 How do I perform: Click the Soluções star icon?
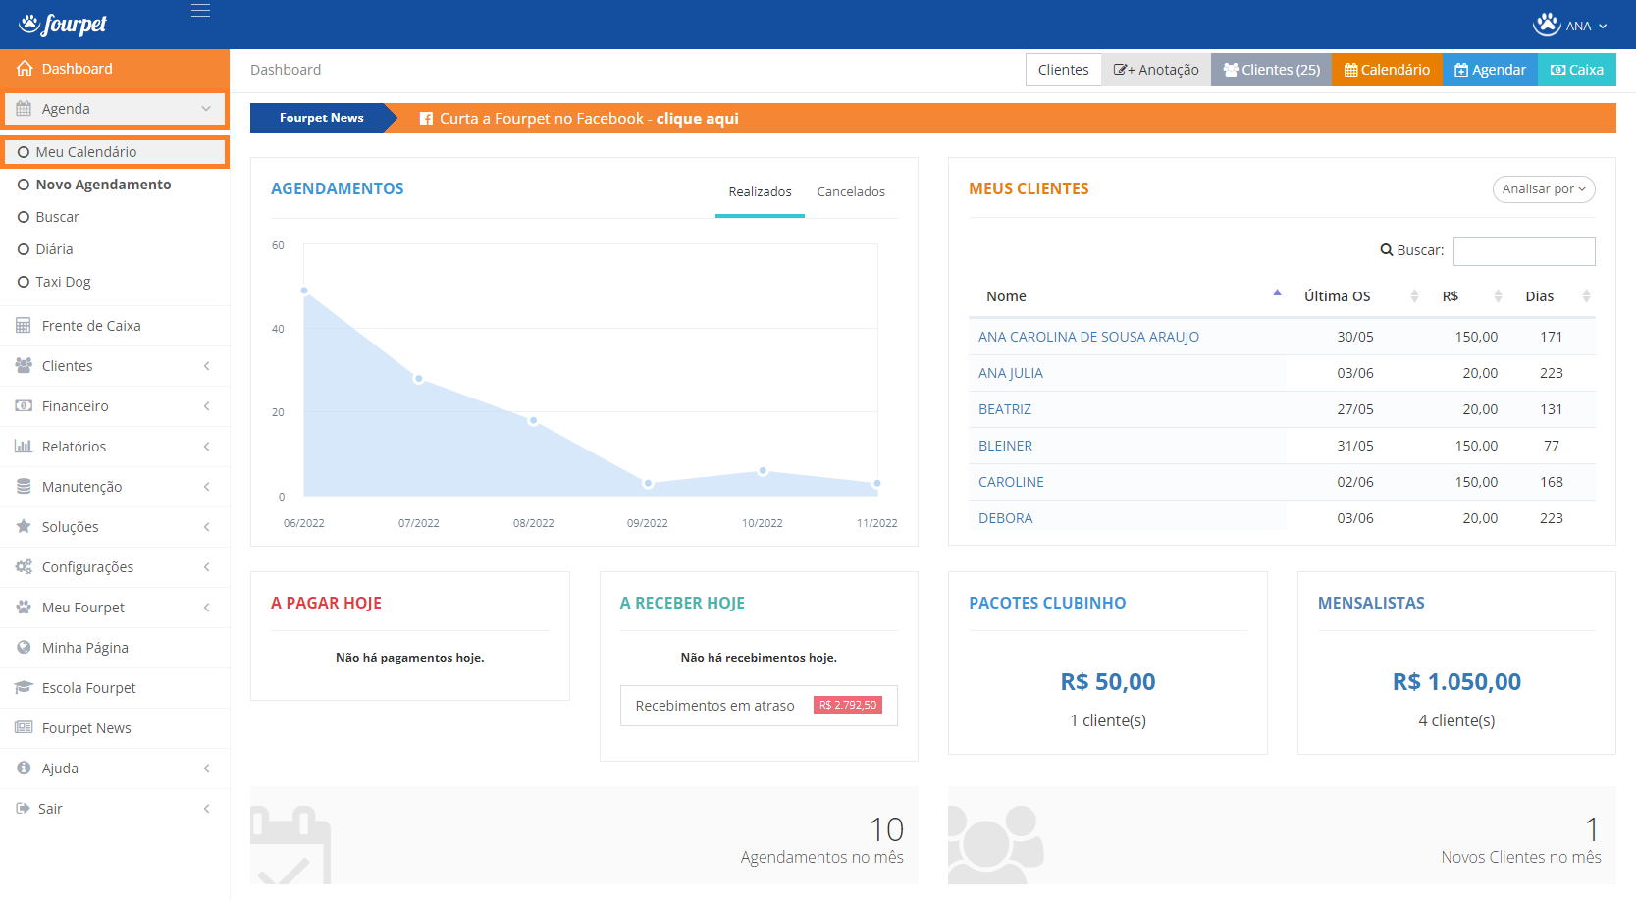(24, 527)
